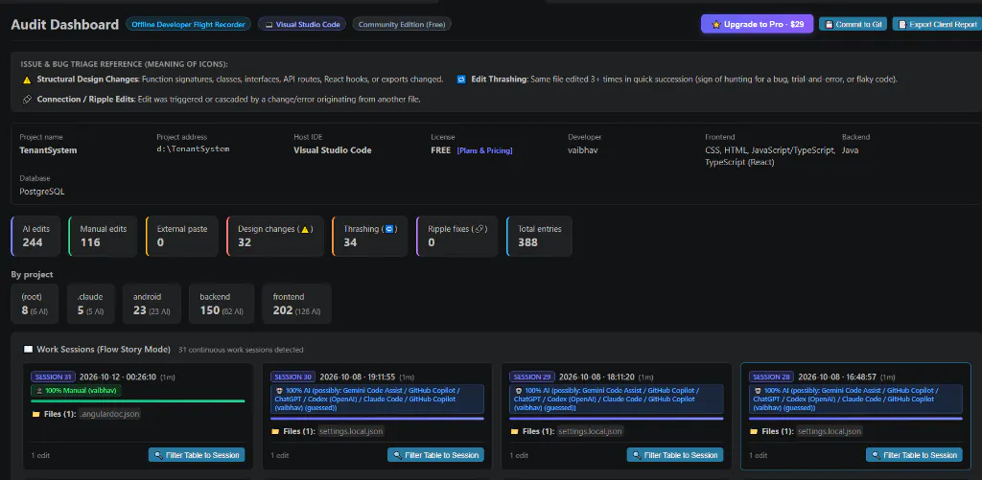Filter by android project chip
The height and width of the screenshot is (480, 982).
pyautogui.click(x=152, y=304)
